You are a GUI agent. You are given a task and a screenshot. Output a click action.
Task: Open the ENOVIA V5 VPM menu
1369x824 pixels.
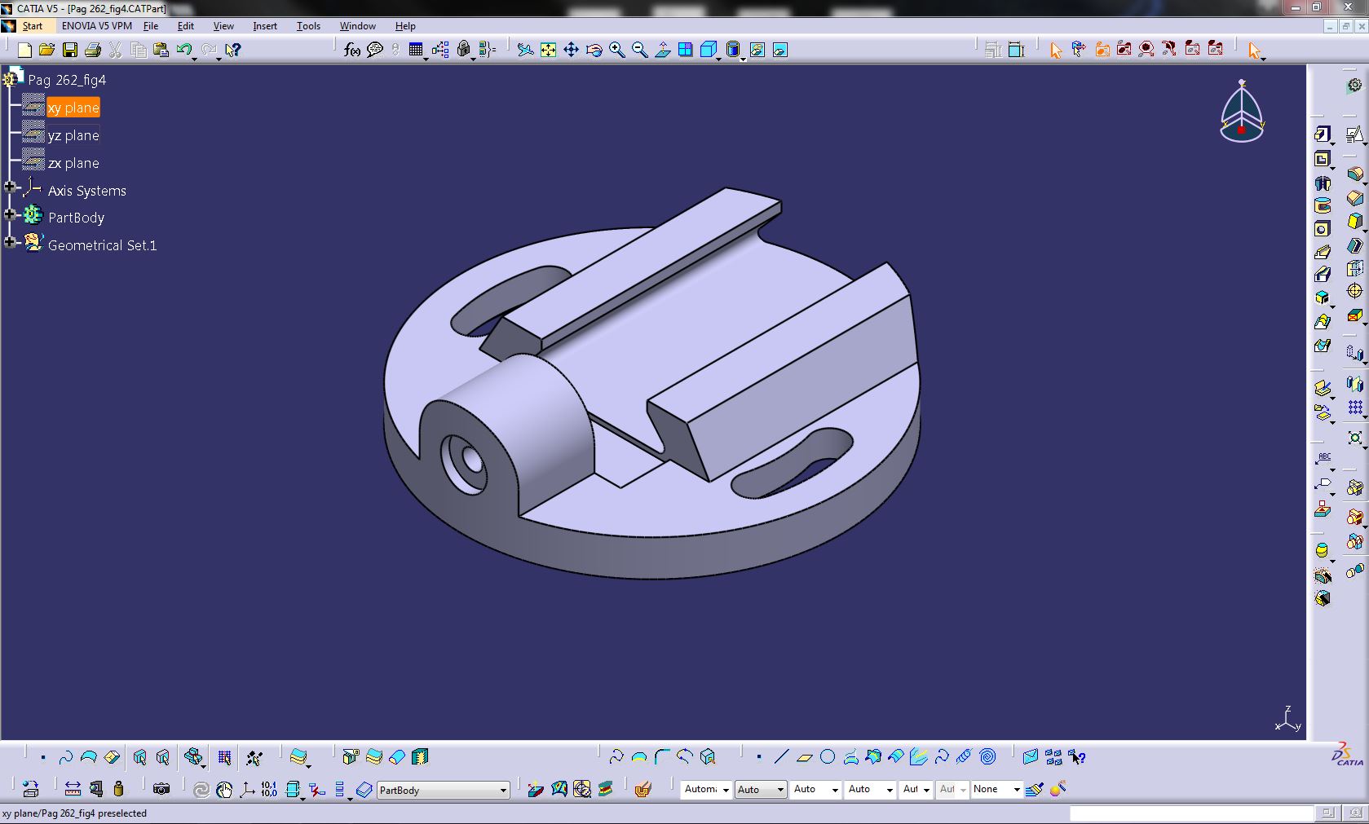tap(96, 26)
